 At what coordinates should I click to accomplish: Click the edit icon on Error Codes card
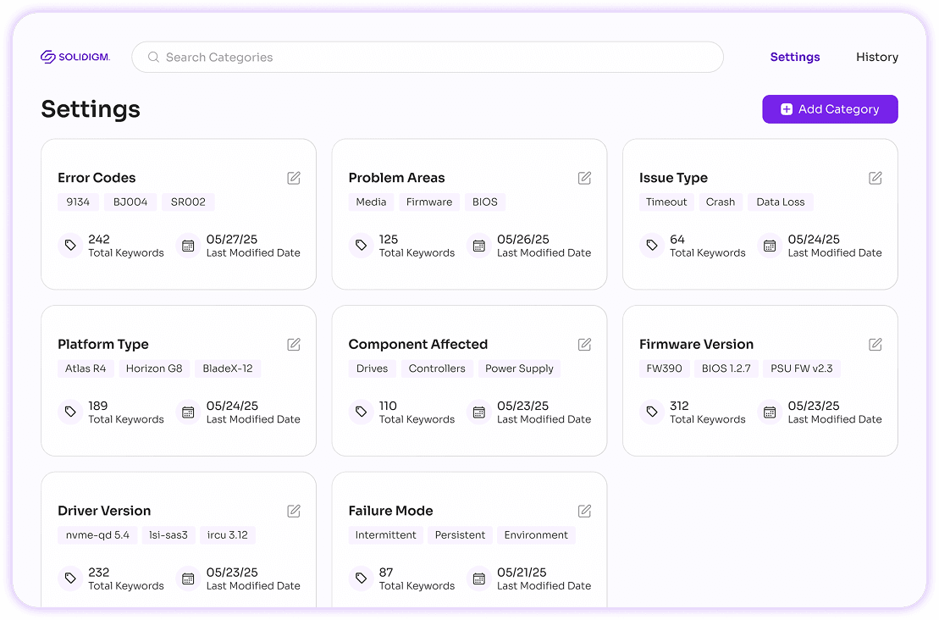[294, 178]
